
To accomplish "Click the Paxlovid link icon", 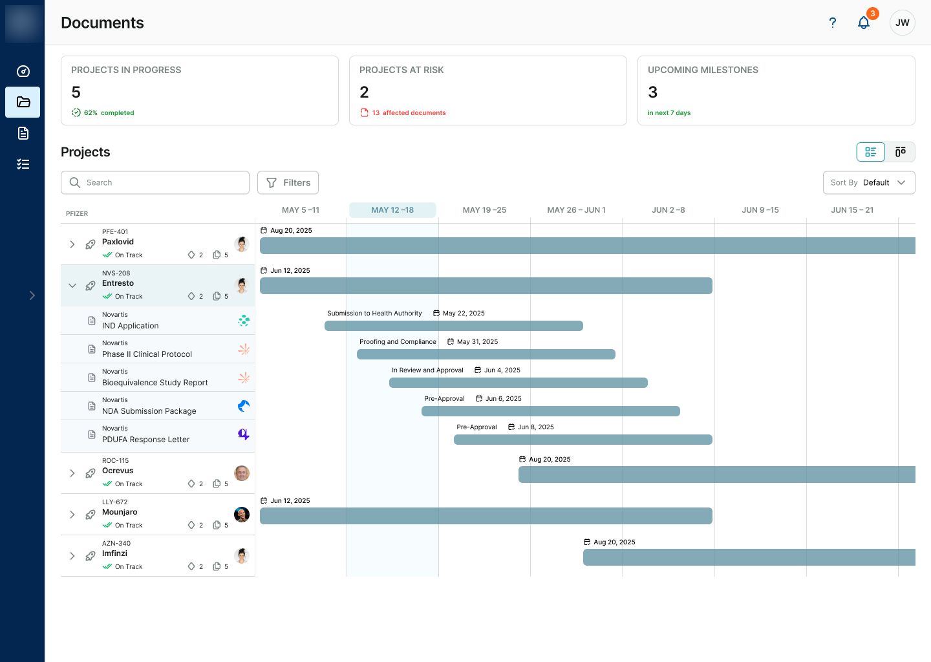I will point(91,244).
